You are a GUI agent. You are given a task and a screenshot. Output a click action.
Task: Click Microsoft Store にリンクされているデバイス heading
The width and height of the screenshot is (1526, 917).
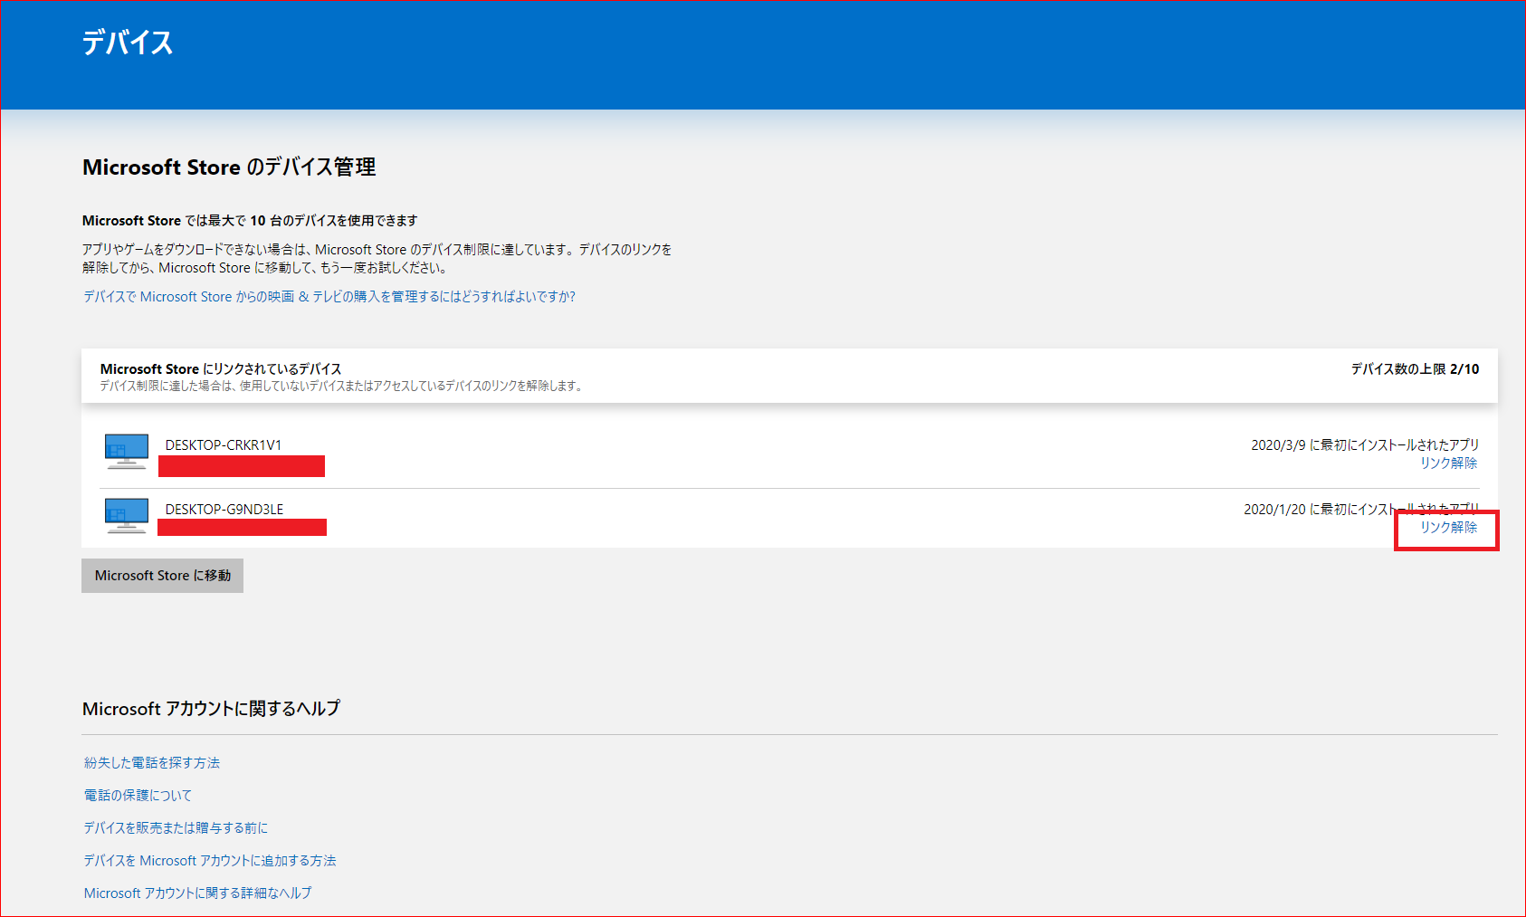click(221, 369)
